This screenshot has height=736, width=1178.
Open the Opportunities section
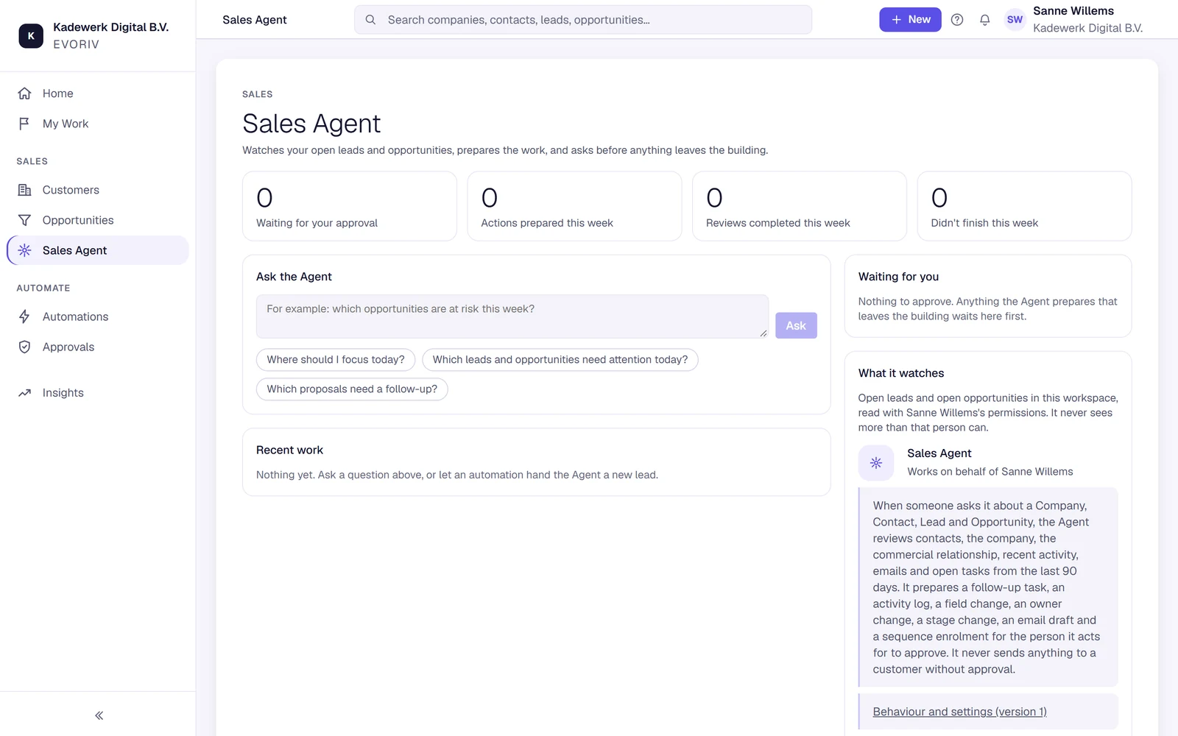tap(97, 220)
